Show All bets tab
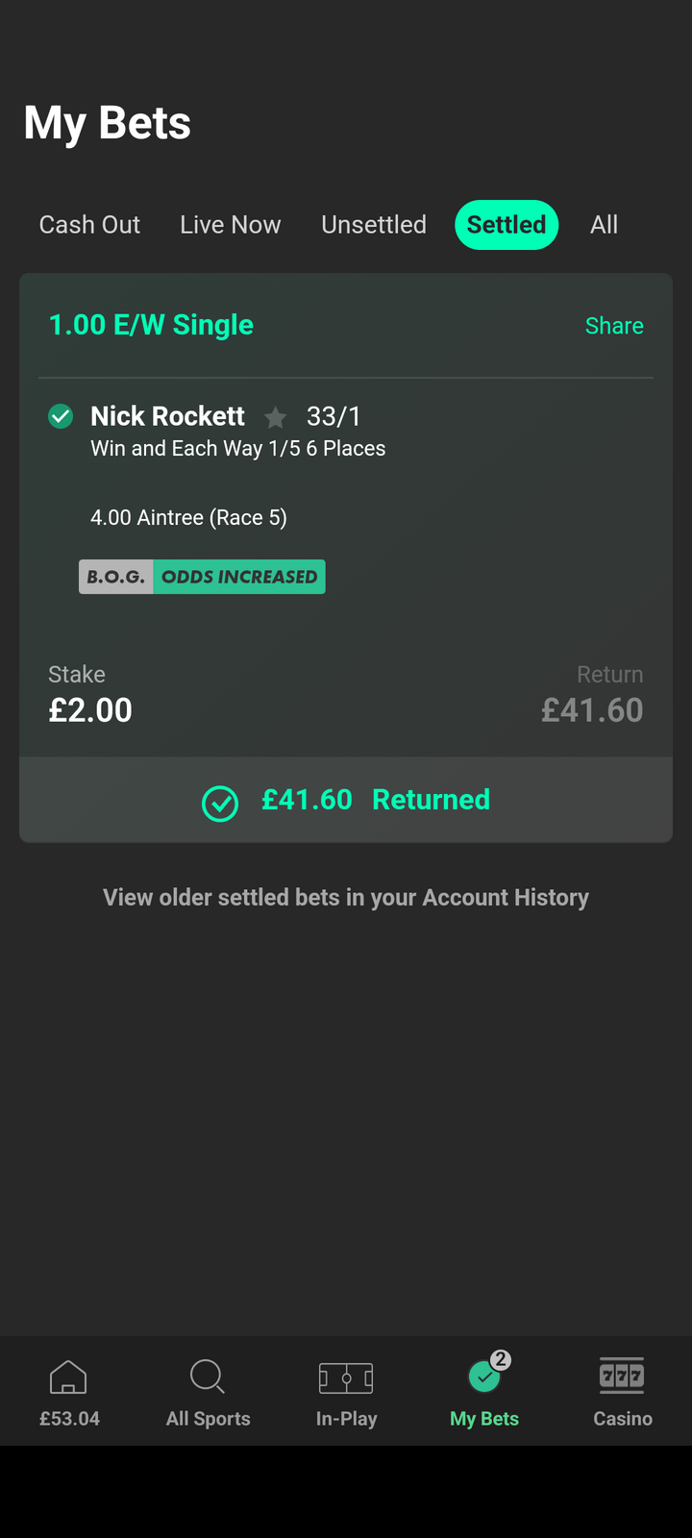Image resolution: width=692 pixels, height=1538 pixels. coord(604,225)
